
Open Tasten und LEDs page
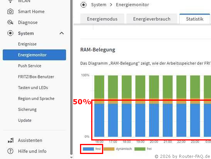(x=33, y=88)
